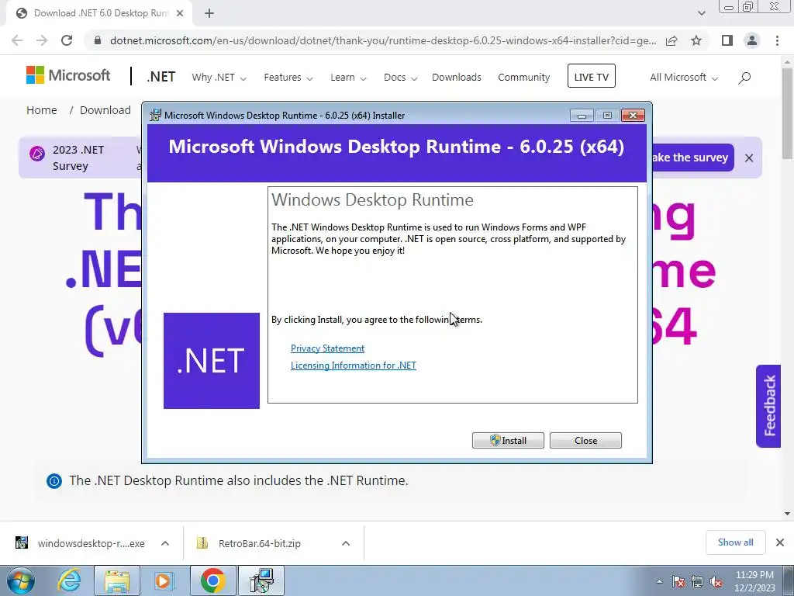Click the .NET logo tile in installer
This screenshot has width=794, height=596.
click(x=212, y=360)
